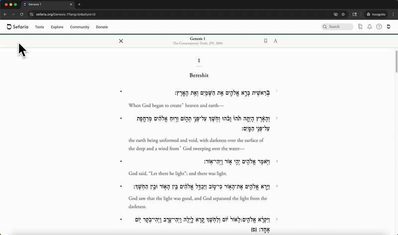Click the Incognito indicator button
Image resolution: width=398 pixels, height=235 pixels.
pos(376,14)
